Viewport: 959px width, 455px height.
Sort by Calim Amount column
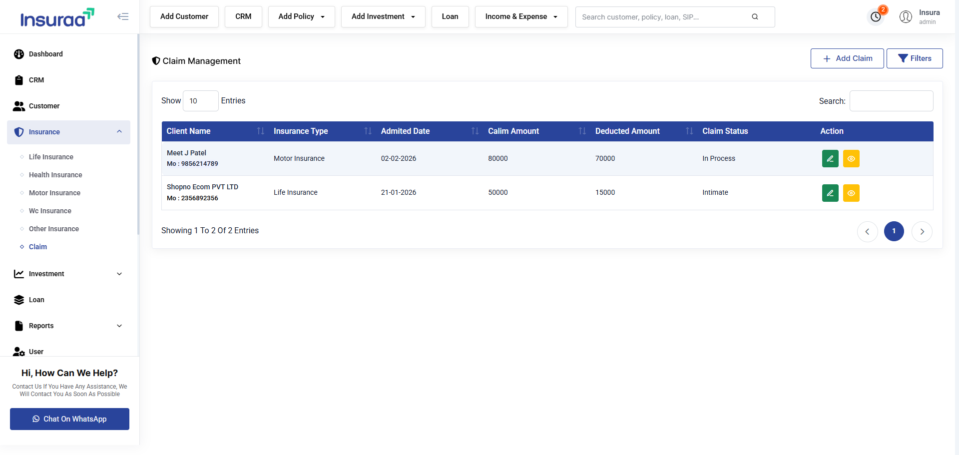pos(536,131)
